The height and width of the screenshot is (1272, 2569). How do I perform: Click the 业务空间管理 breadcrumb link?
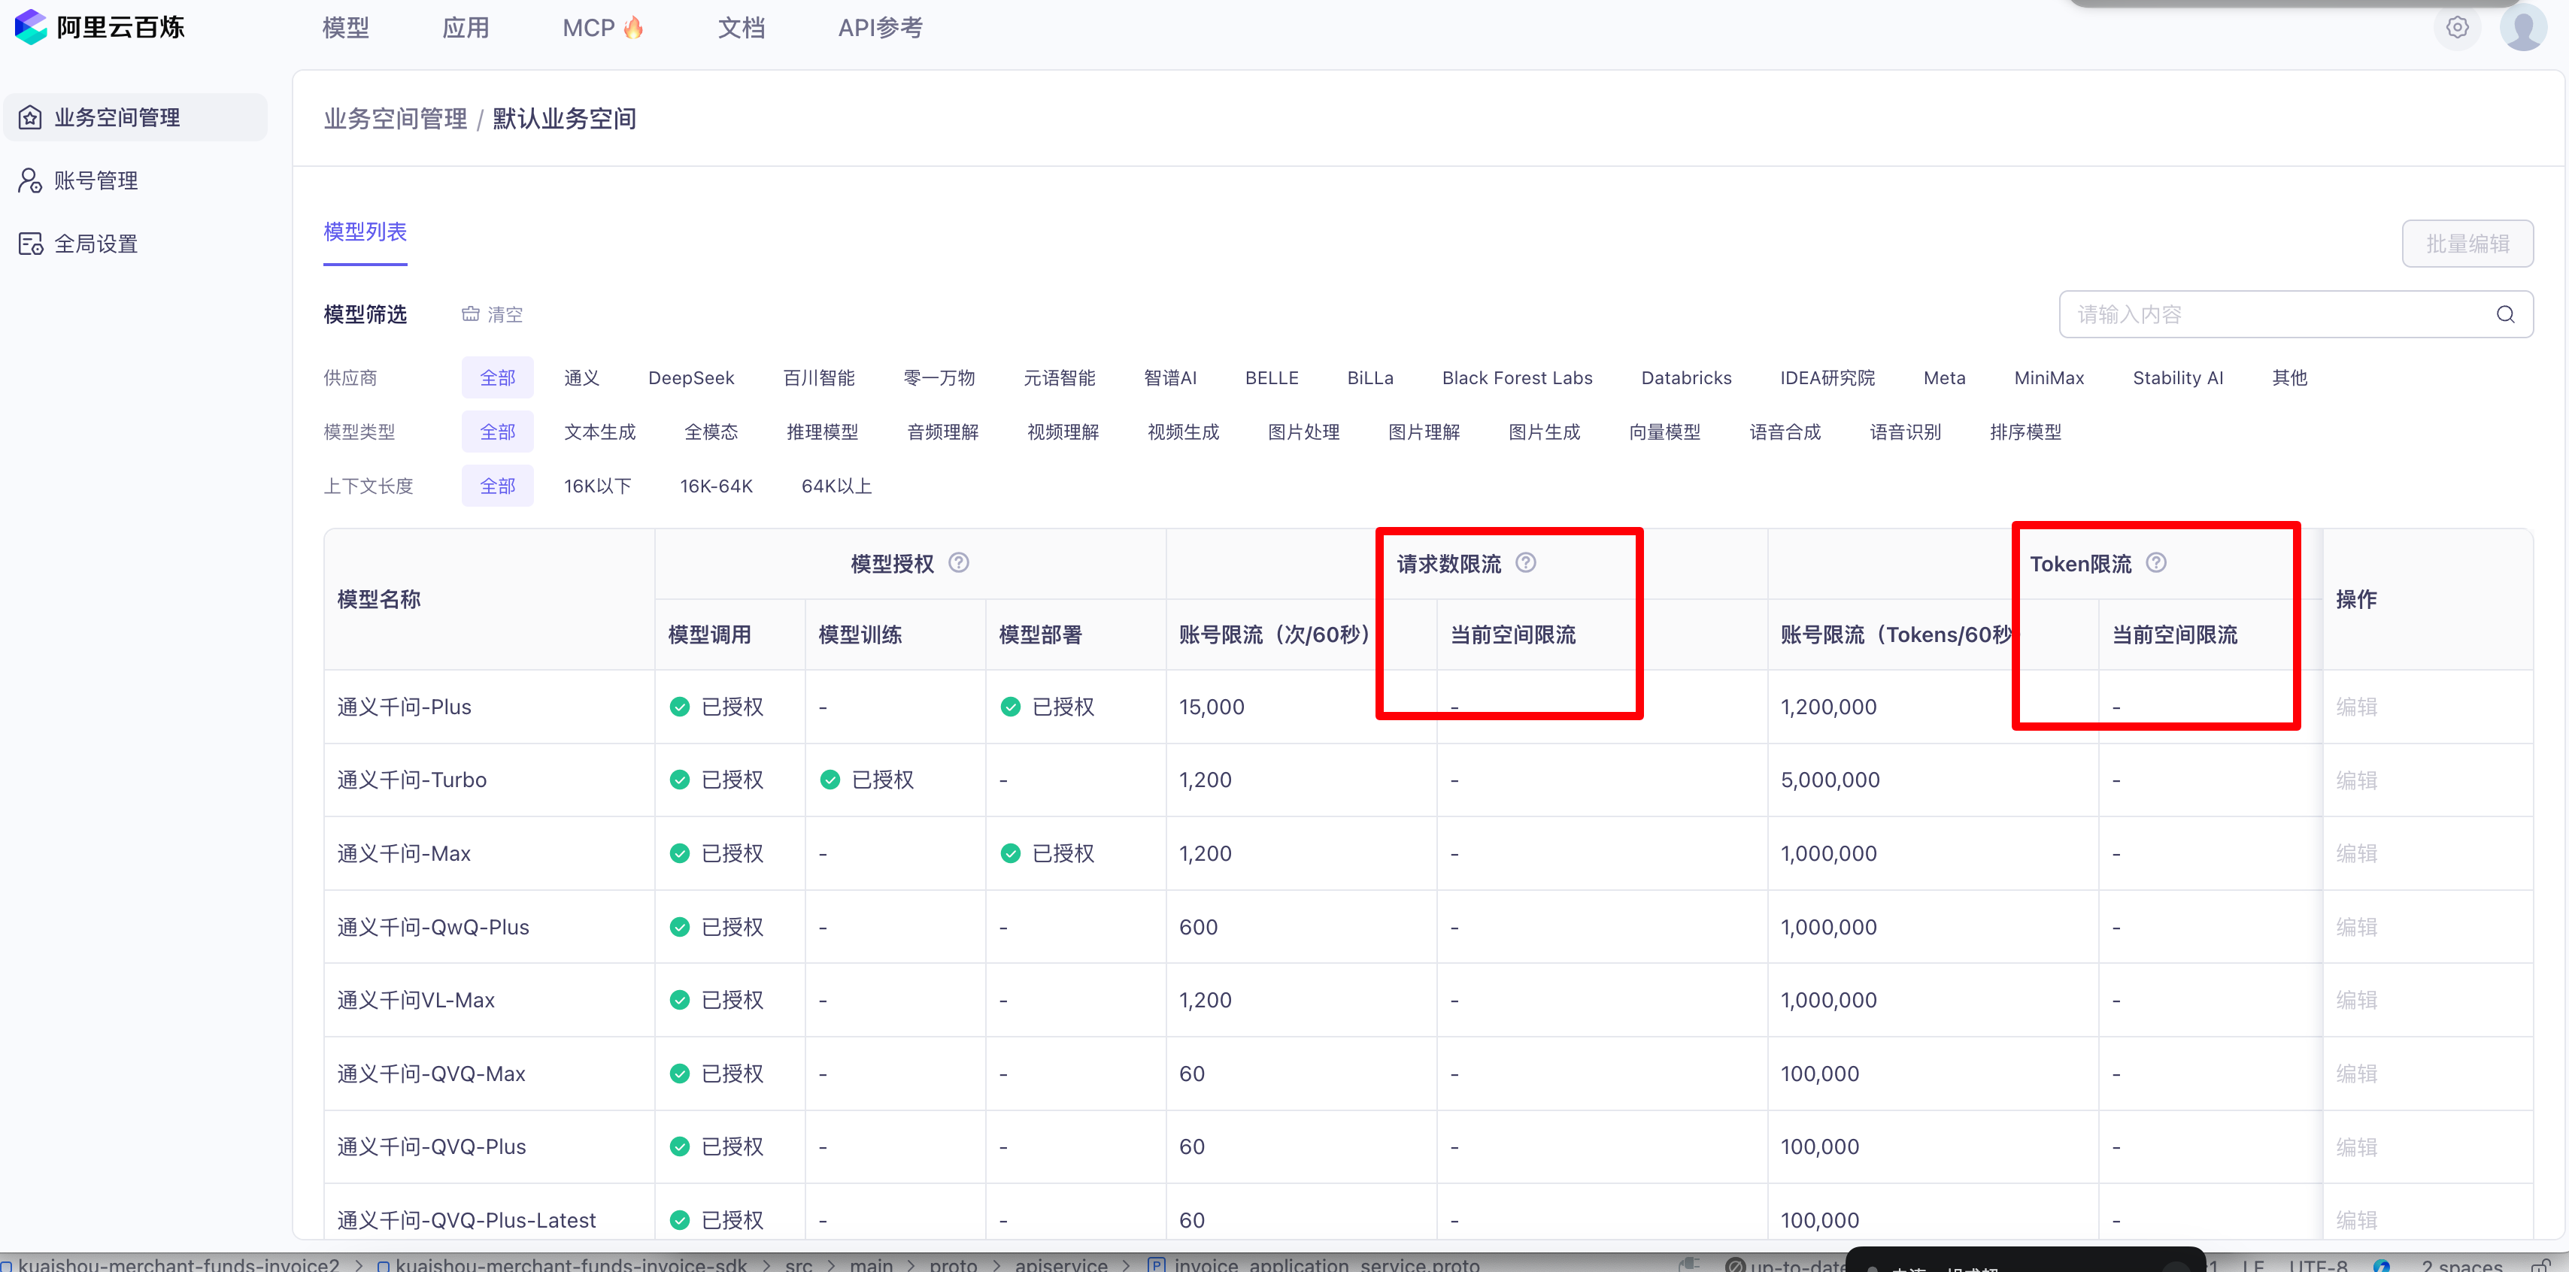[395, 120]
